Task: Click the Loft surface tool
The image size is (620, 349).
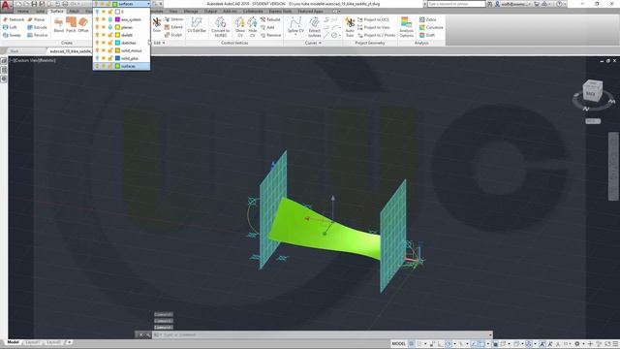Action: pos(10,27)
